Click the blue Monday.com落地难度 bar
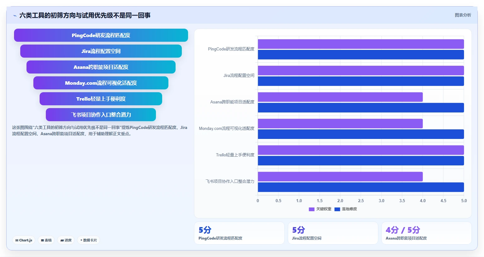The height and width of the screenshot is (257, 484). point(361,134)
